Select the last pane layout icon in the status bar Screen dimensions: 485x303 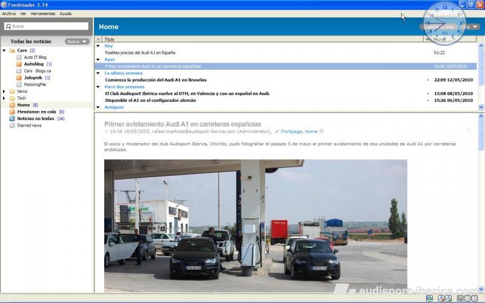coord(474,298)
